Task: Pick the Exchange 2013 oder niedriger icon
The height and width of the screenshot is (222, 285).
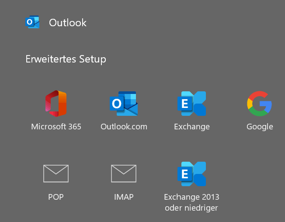Action: point(191,174)
